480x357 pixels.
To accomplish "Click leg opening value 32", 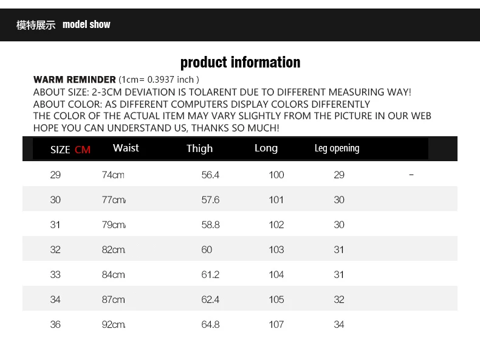I will tap(339, 299).
